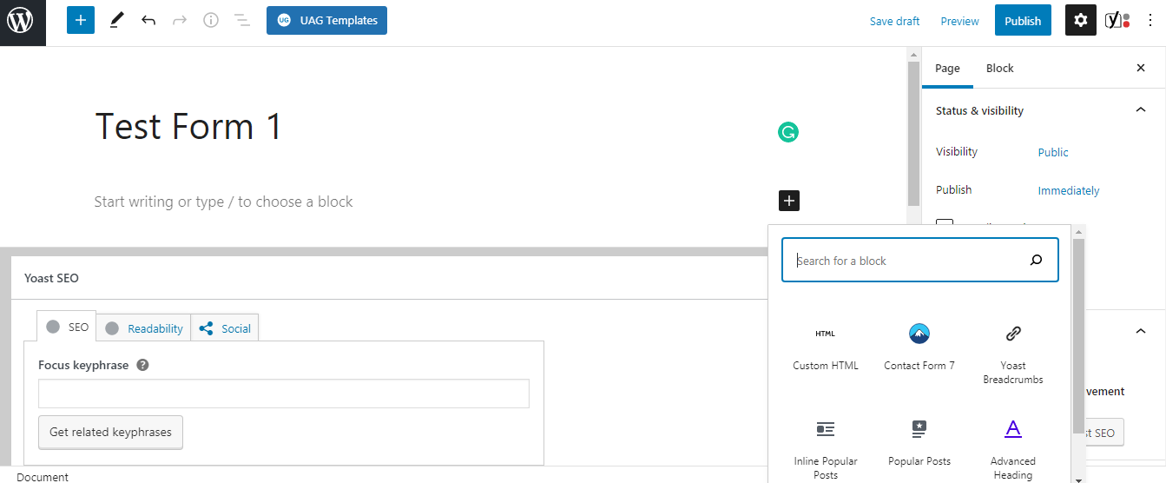Viewport: 1166px width, 483px height.
Task: Collapse the Status & visibility panel
Action: coord(1141,110)
